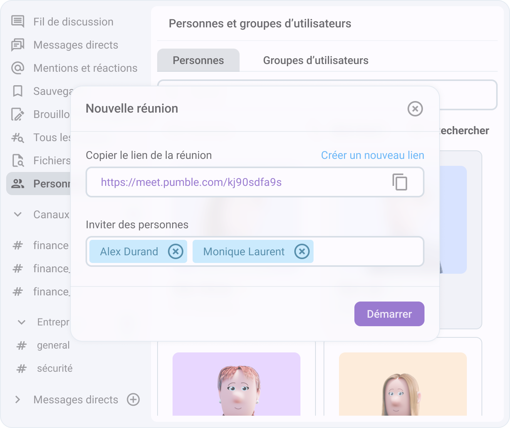Start the meeting with Démarrer
This screenshot has width=510, height=428.
[389, 314]
